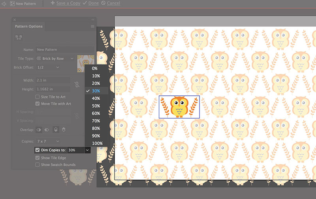Collapse the Pattern Options panel with double arrows
The height and width of the screenshot is (199, 316).
point(93,19)
